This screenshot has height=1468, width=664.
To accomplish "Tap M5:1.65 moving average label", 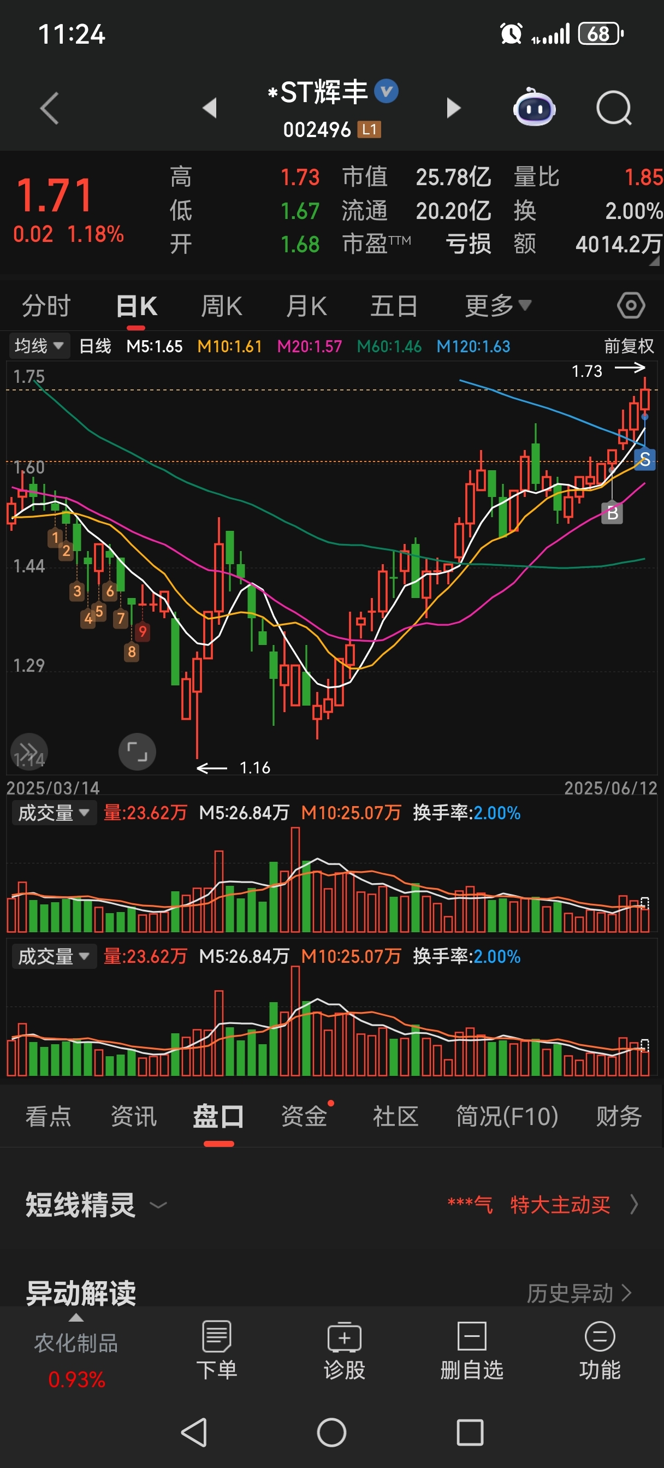I will 155,346.
